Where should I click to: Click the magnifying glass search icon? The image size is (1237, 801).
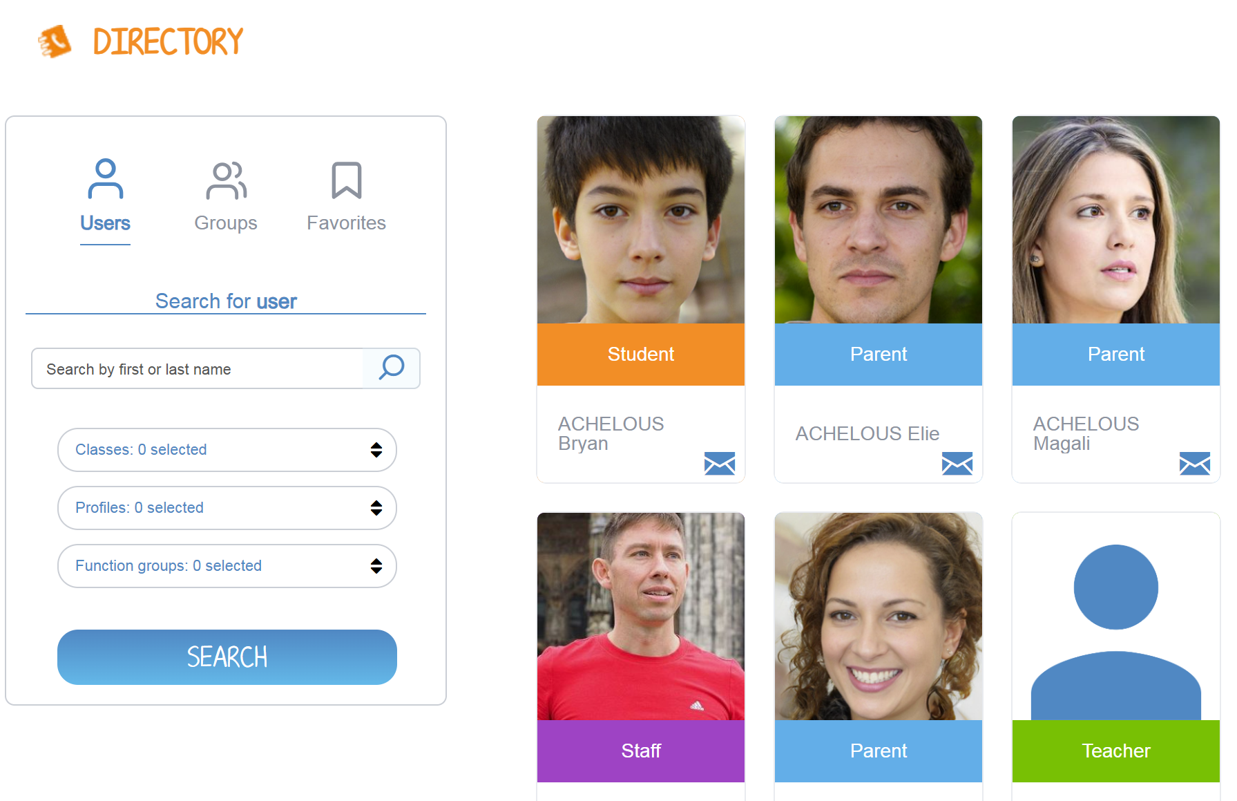pyautogui.click(x=392, y=368)
